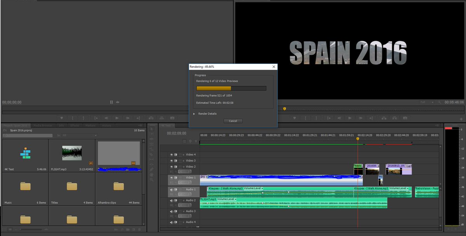The width and height of the screenshot is (466, 236).
Task: Switch to the Effects tab
Action: coord(75,126)
